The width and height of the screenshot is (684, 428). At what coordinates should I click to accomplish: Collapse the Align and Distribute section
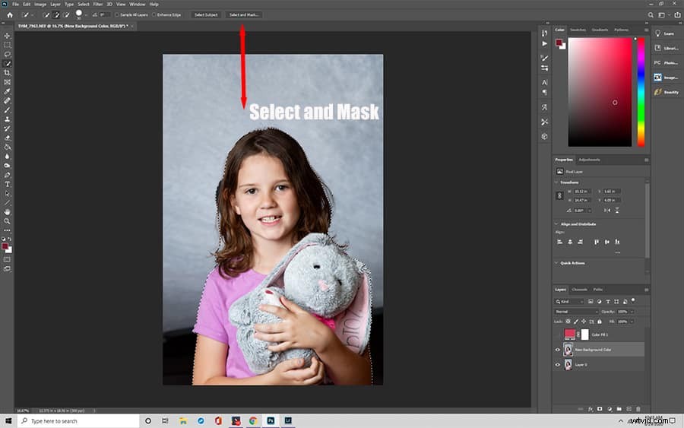[x=556, y=224]
